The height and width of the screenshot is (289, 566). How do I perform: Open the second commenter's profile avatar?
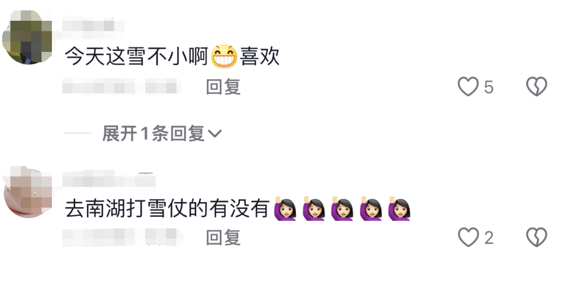click(x=28, y=192)
